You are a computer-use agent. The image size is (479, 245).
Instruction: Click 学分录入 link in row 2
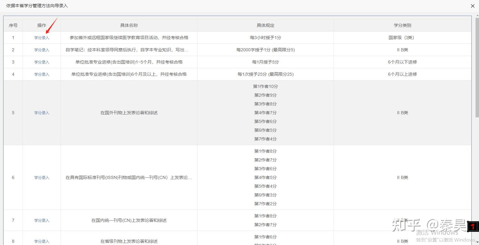click(42, 50)
